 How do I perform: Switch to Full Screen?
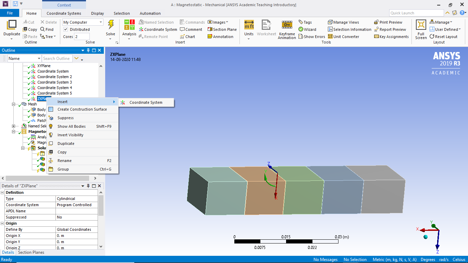click(421, 30)
